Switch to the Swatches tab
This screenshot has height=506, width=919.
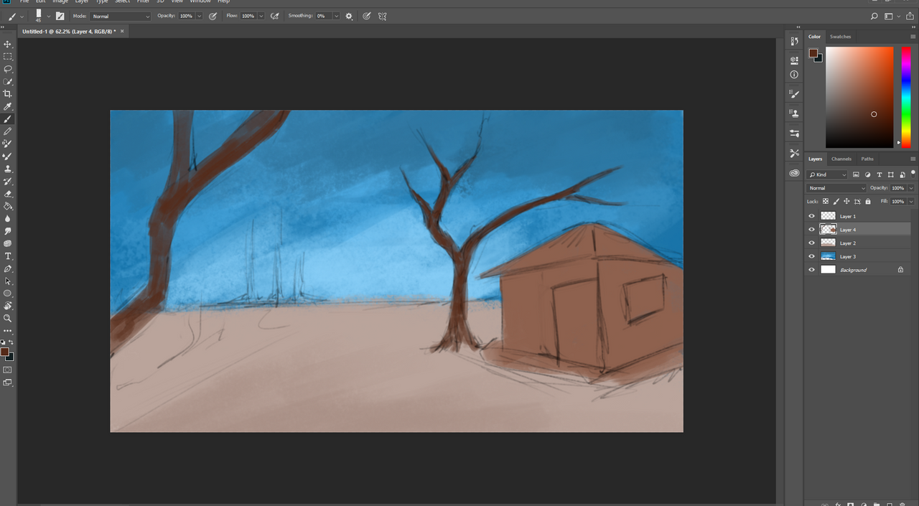click(x=840, y=37)
